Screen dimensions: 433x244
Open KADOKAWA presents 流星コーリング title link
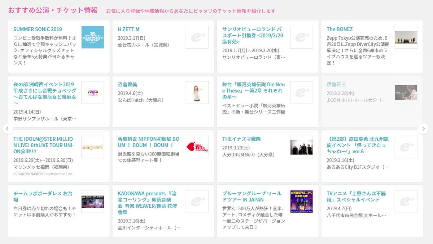(x=148, y=203)
